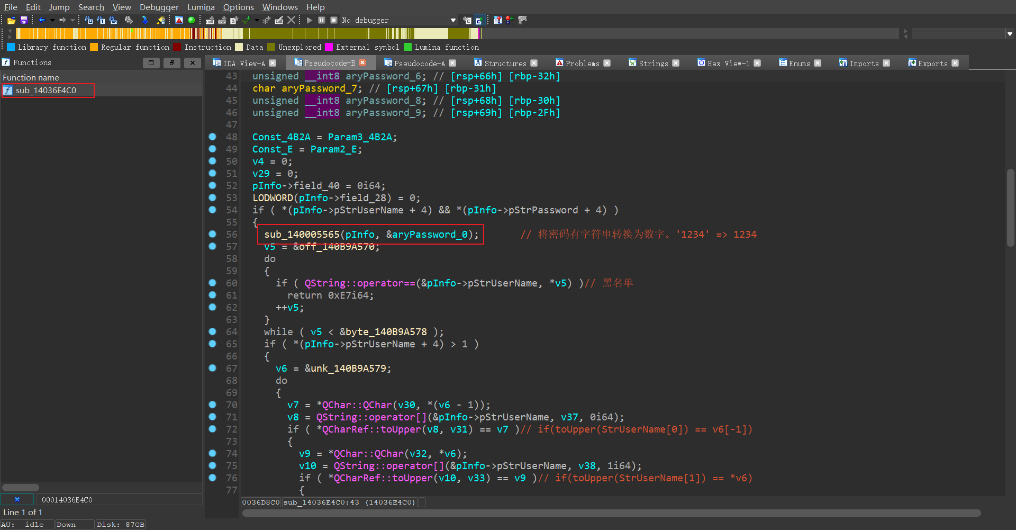Click the pseudocode horizontal scrollbar
The height and width of the screenshot is (530, 1016).
pos(611,513)
